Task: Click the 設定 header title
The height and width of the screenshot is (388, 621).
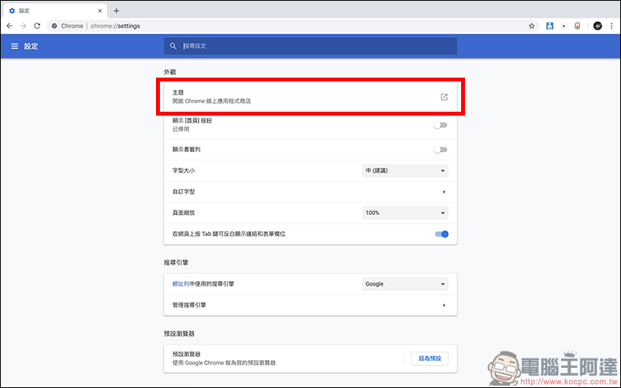Action: click(31, 47)
